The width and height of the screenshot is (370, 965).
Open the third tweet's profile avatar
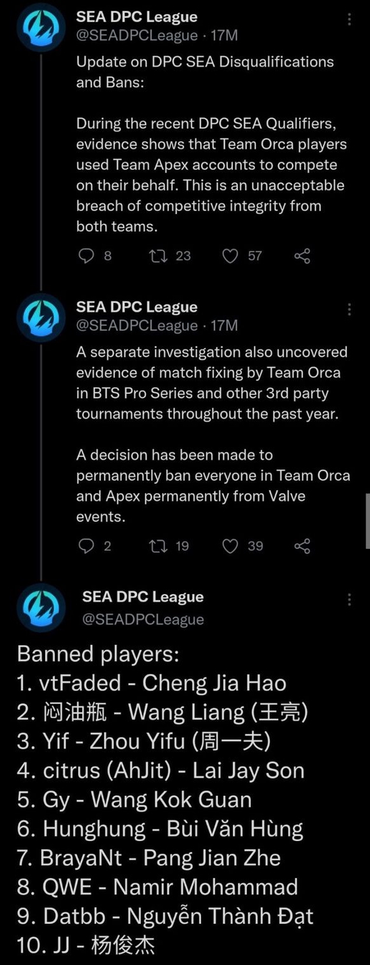tap(40, 608)
